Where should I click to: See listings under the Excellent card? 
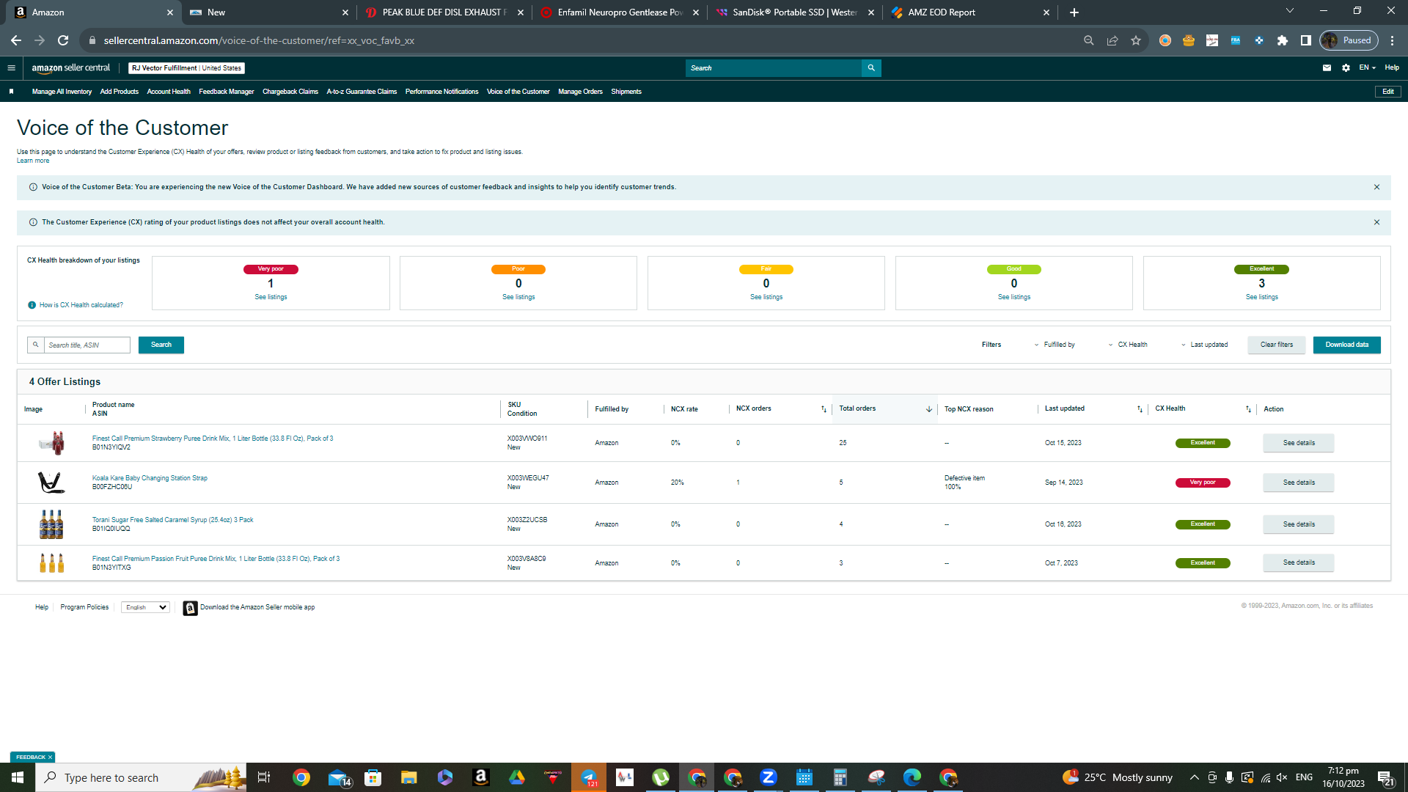pyautogui.click(x=1261, y=297)
